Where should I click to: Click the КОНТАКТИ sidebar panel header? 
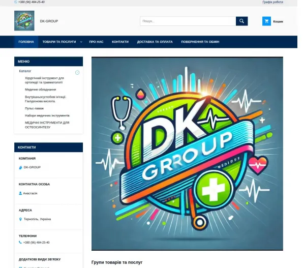[48, 147]
